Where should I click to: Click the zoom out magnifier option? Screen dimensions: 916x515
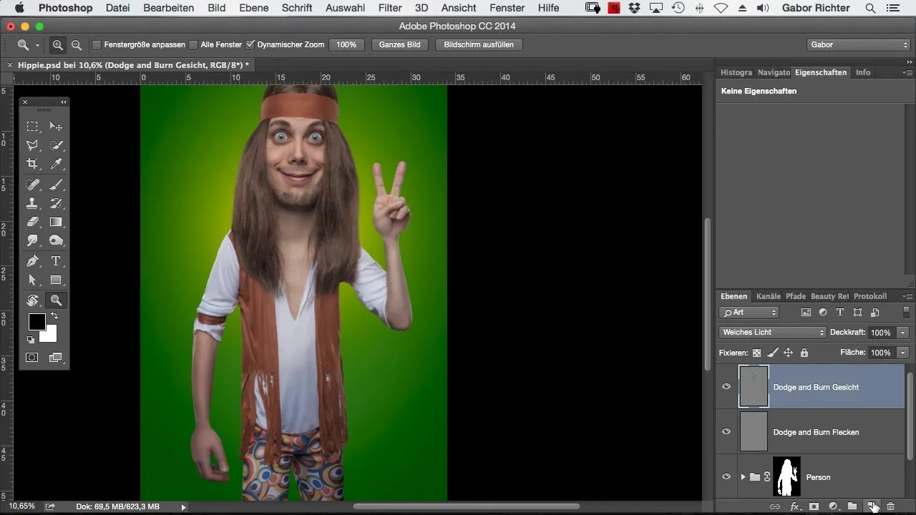coord(76,44)
